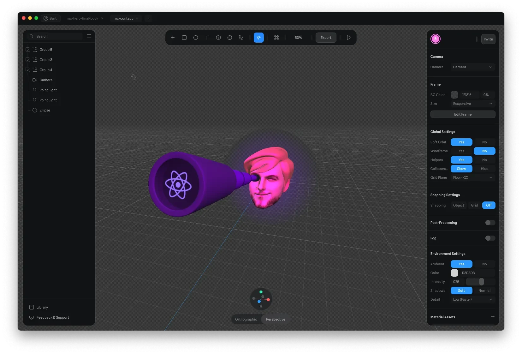Open the Grid Plane Floor (XZ) dropdown
Image resolution: width=522 pixels, height=354 pixels.
(473, 177)
